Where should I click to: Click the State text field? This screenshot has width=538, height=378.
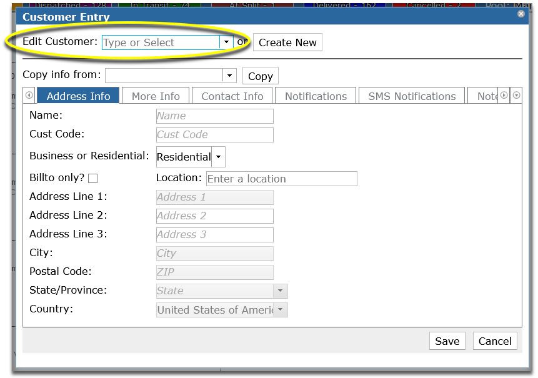(x=215, y=291)
